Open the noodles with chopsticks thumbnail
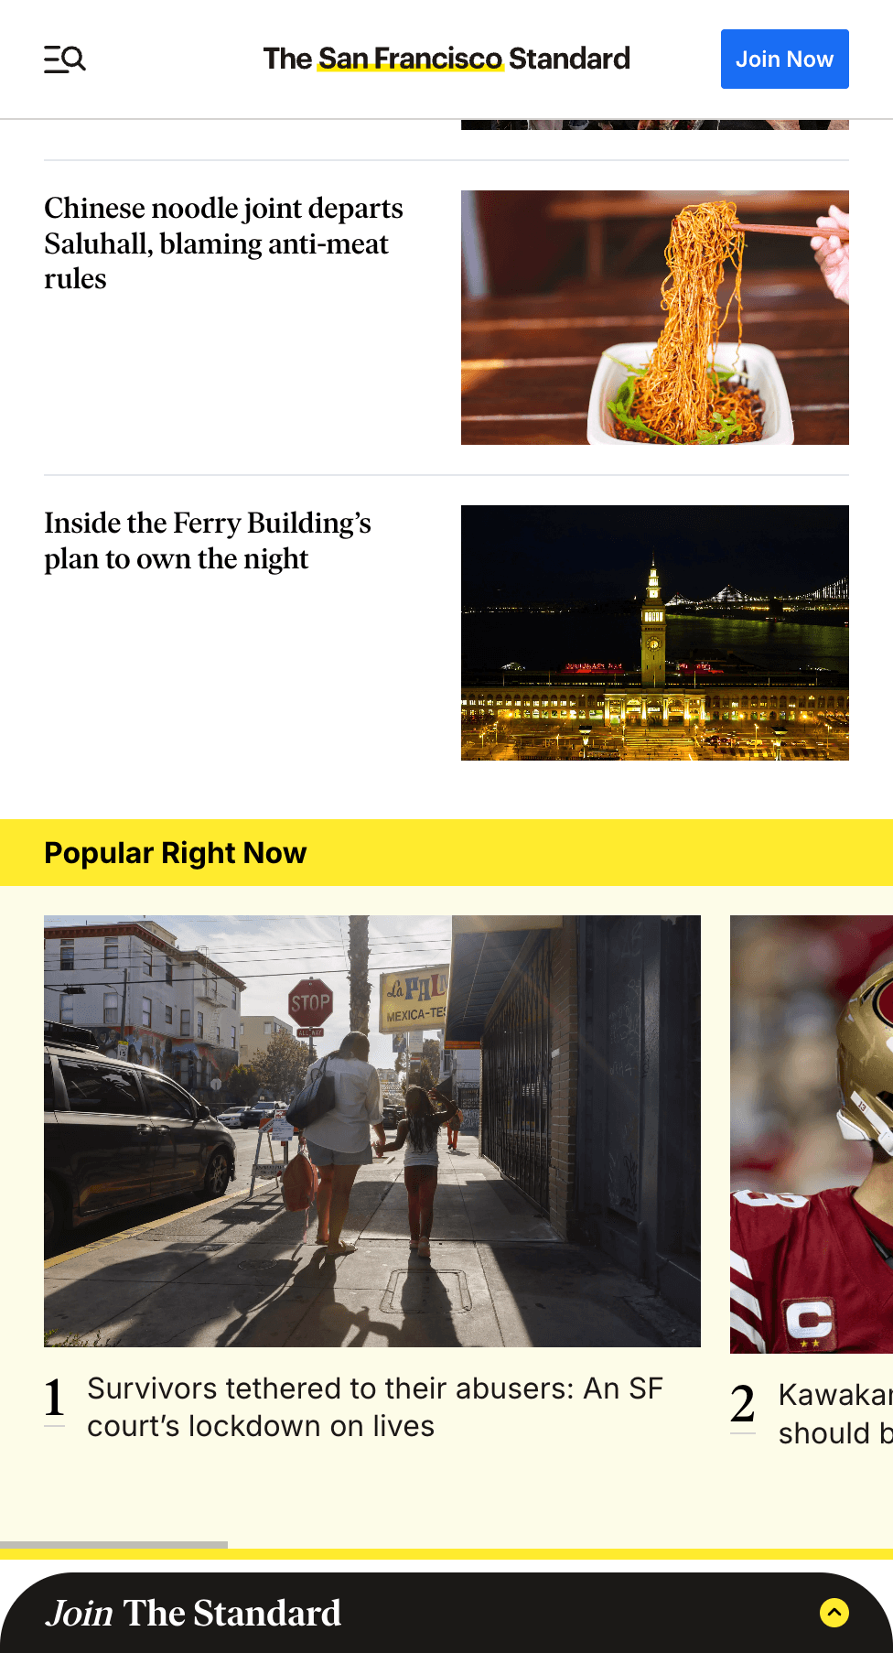The height and width of the screenshot is (1653, 893). pos(655,318)
